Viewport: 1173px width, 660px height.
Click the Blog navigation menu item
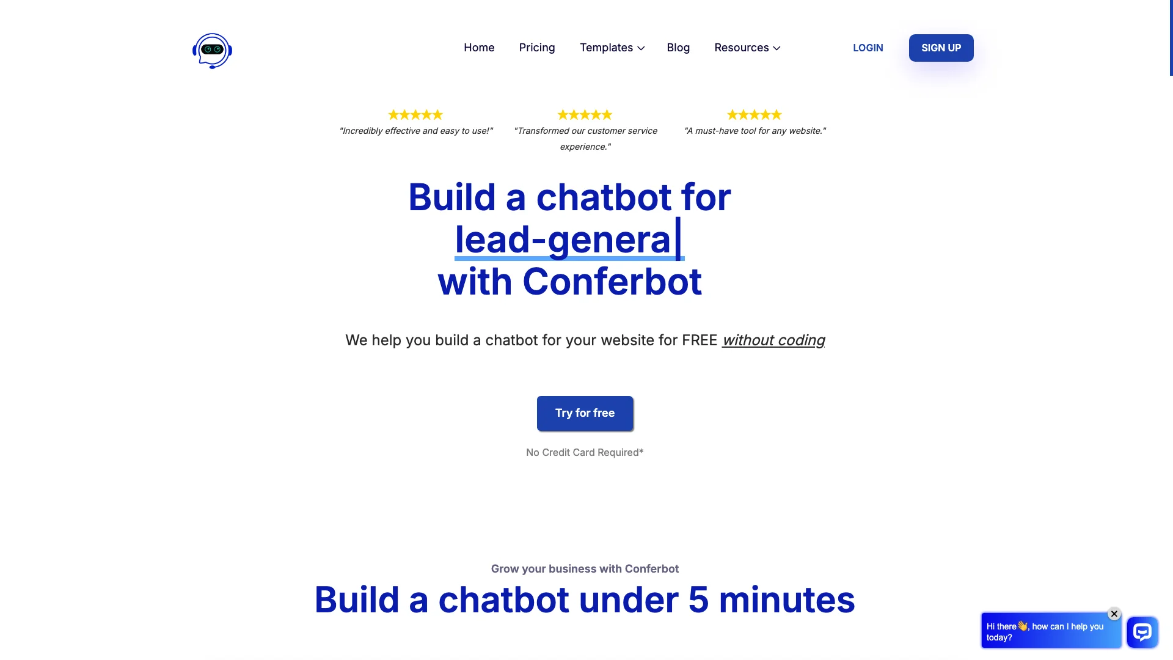point(678,48)
